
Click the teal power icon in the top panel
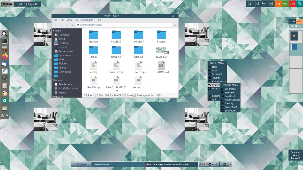[x=299, y=4]
